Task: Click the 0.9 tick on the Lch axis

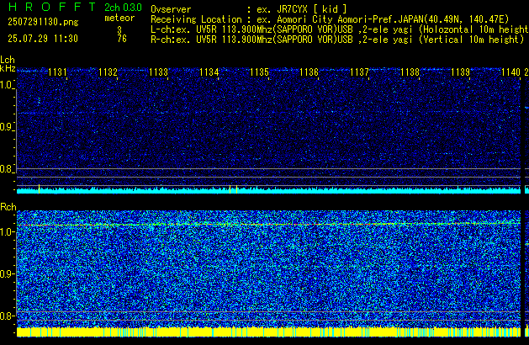Action: click(7, 127)
